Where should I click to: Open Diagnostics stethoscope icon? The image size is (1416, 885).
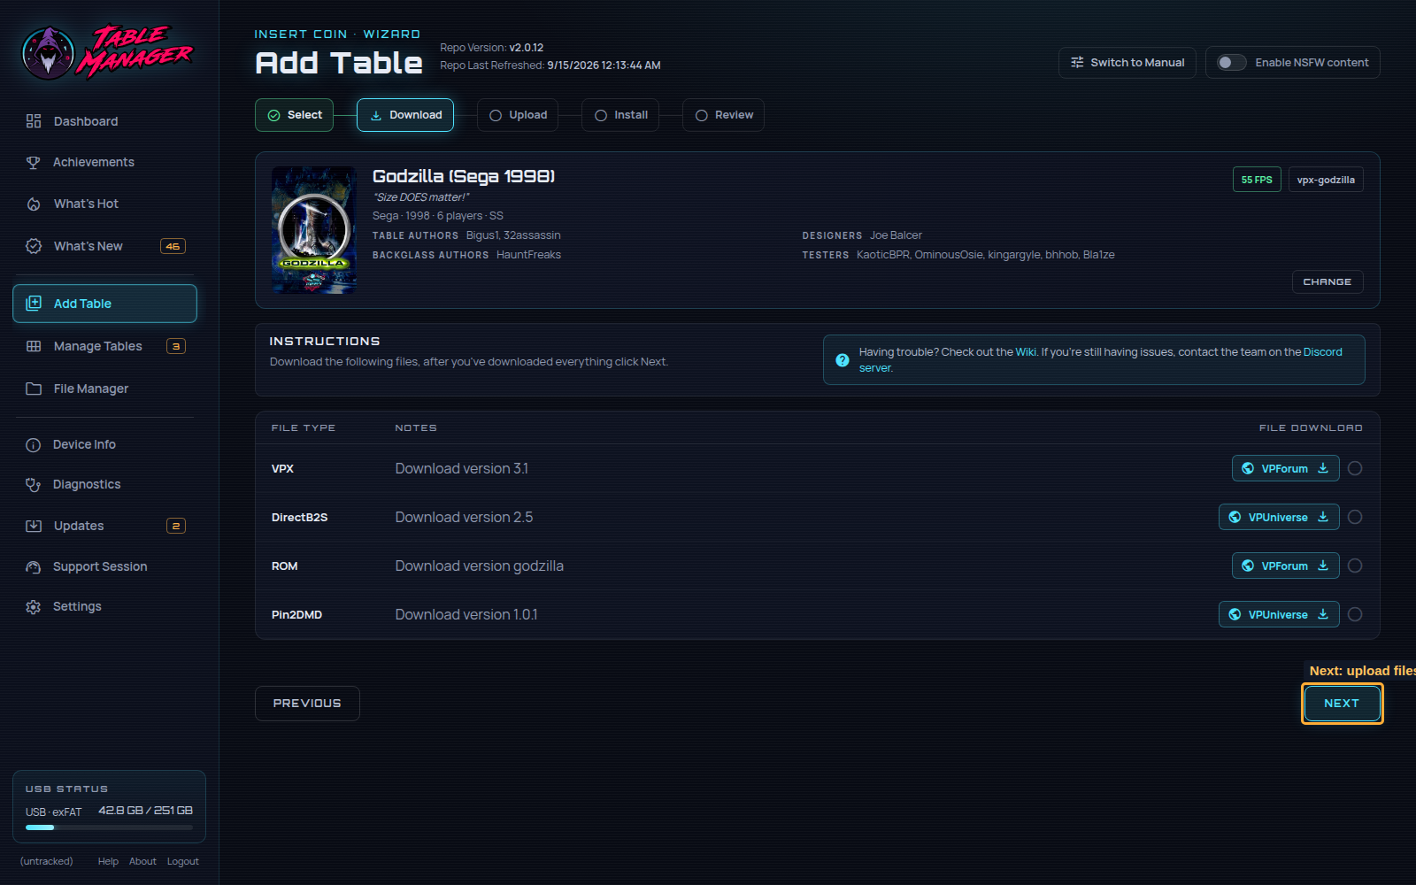point(34,485)
